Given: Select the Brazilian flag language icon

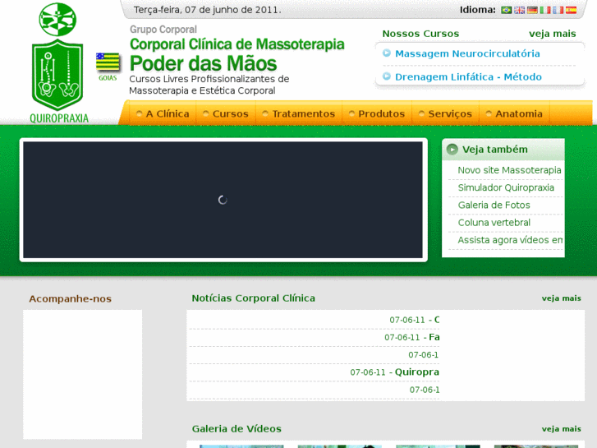Looking at the screenshot, I should (x=506, y=10).
